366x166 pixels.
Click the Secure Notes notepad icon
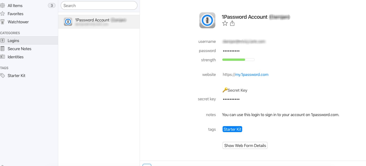click(2, 49)
